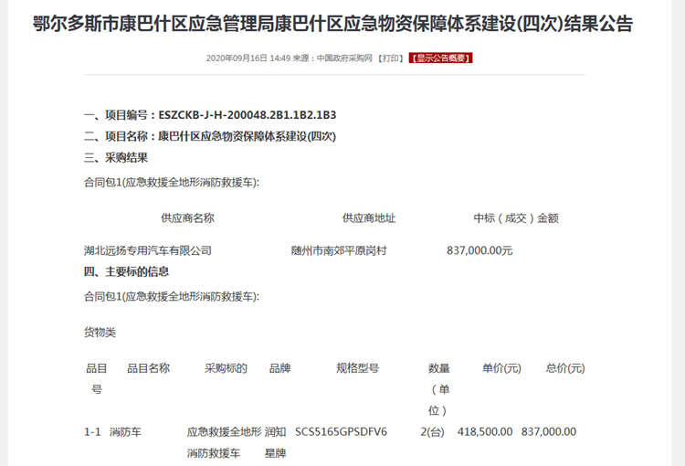Click the 供应商地址 column header

pos(369,218)
